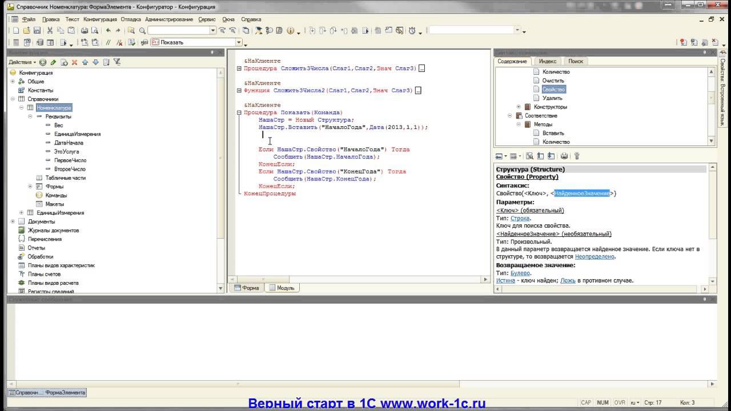Expand the Конструкторы node in syntax tree

click(519, 107)
